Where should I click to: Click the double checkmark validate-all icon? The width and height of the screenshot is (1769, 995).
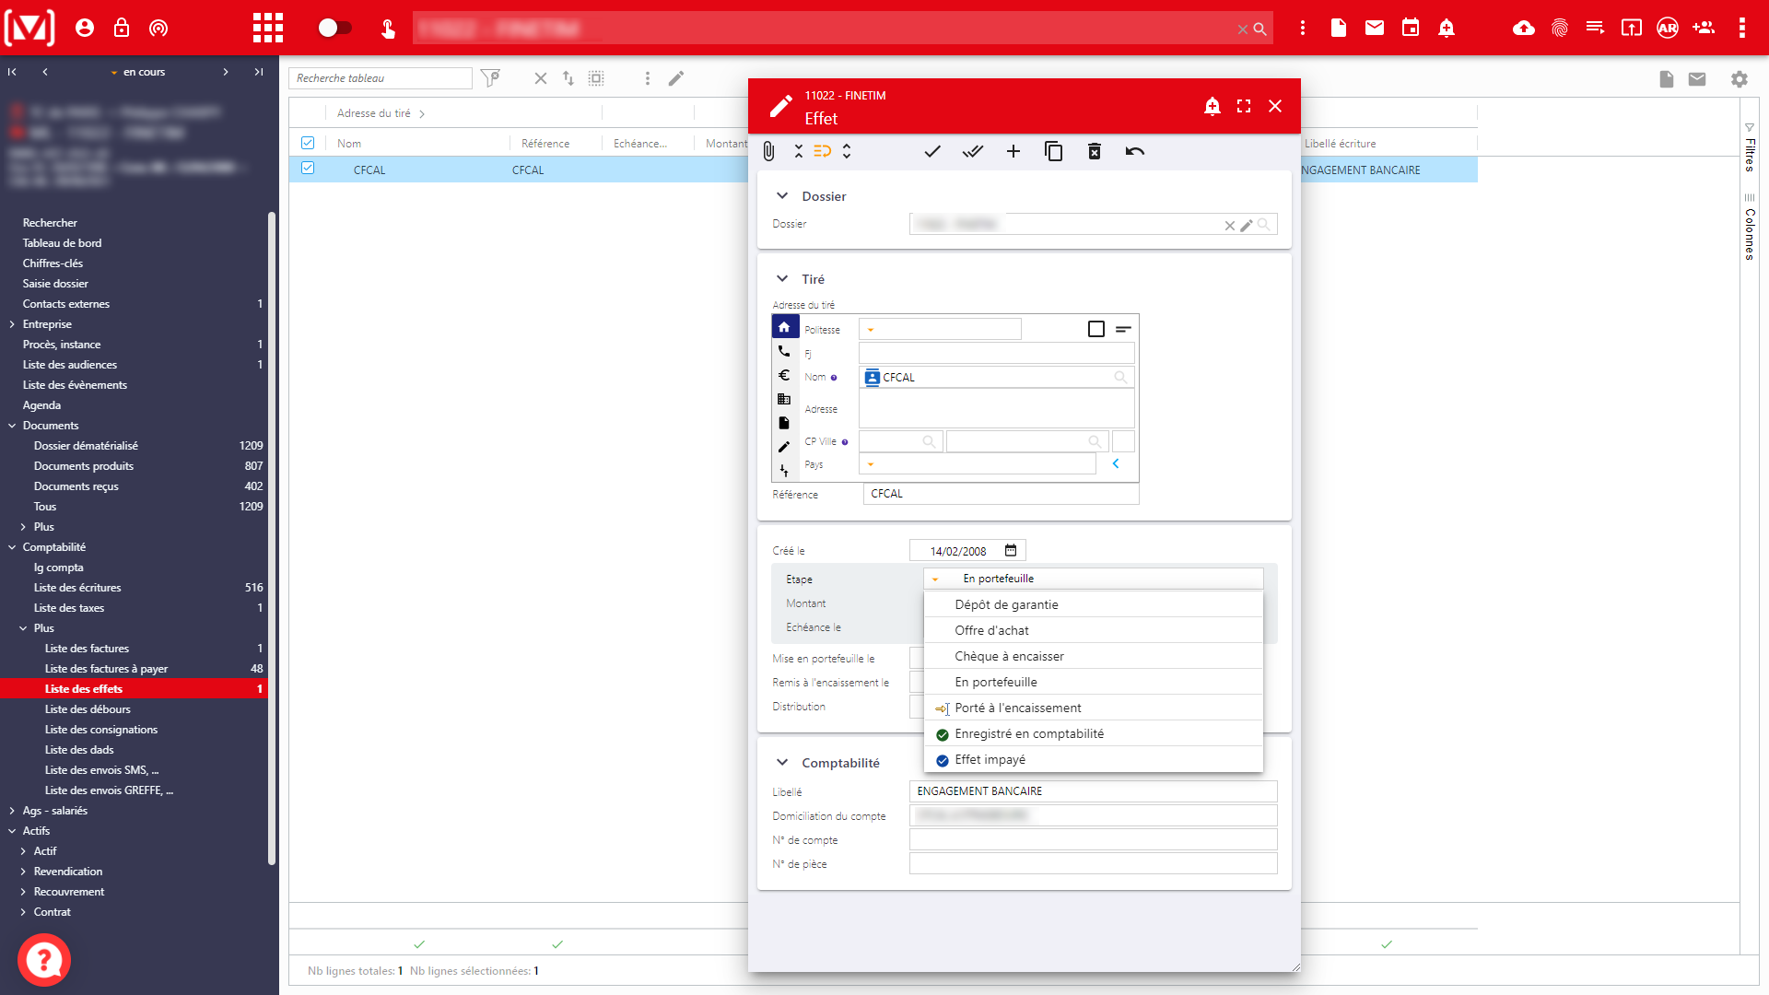click(973, 151)
